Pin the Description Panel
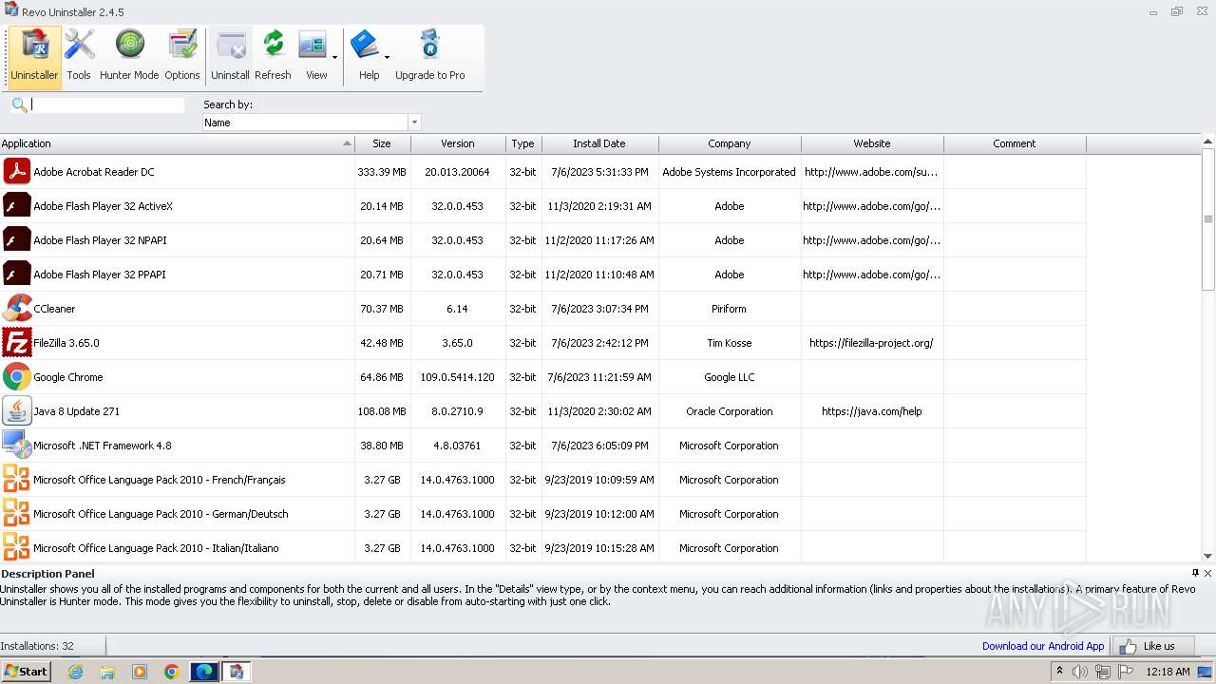 [1195, 573]
